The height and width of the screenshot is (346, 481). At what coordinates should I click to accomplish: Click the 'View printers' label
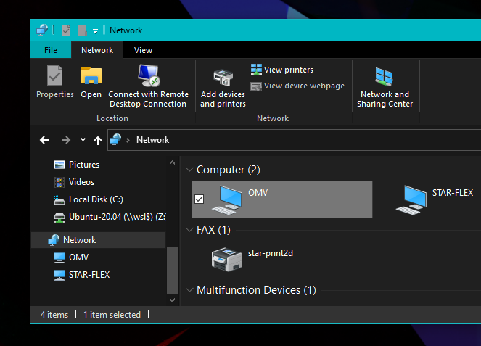point(289,70)
